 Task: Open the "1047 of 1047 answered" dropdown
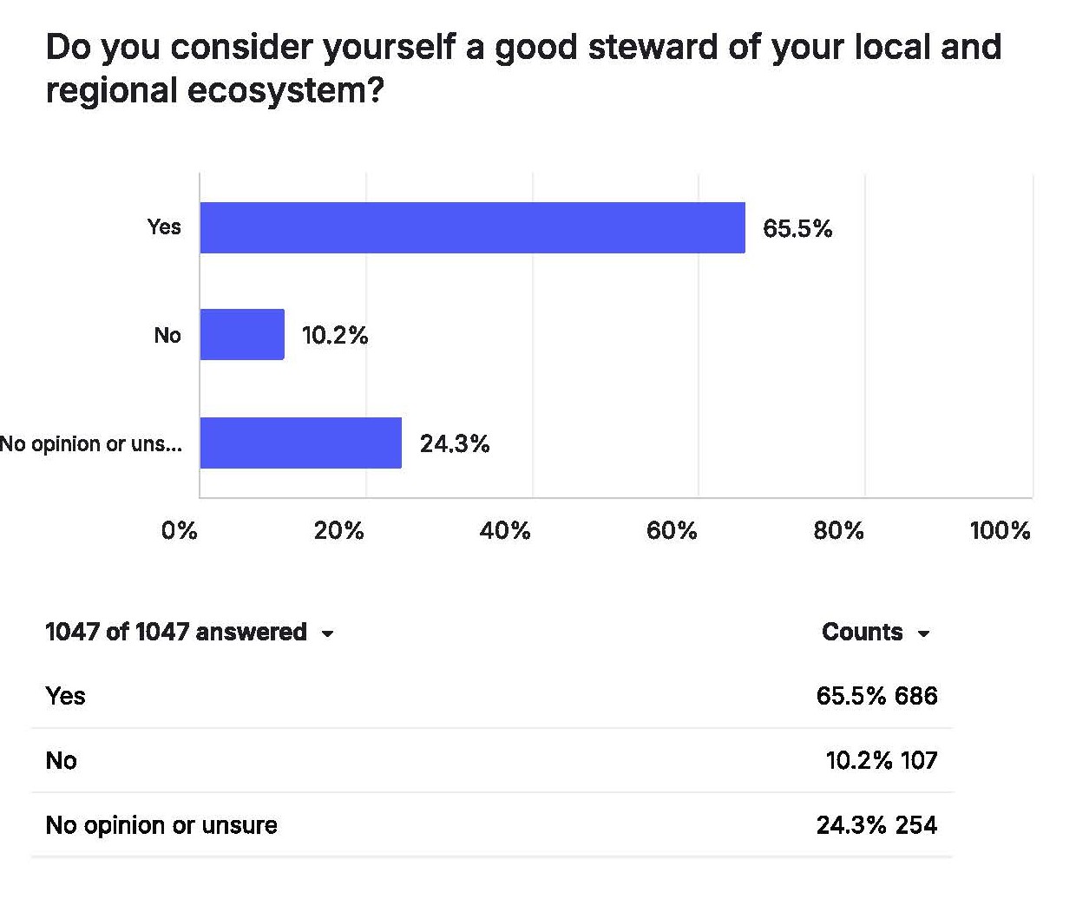[189, 632]
